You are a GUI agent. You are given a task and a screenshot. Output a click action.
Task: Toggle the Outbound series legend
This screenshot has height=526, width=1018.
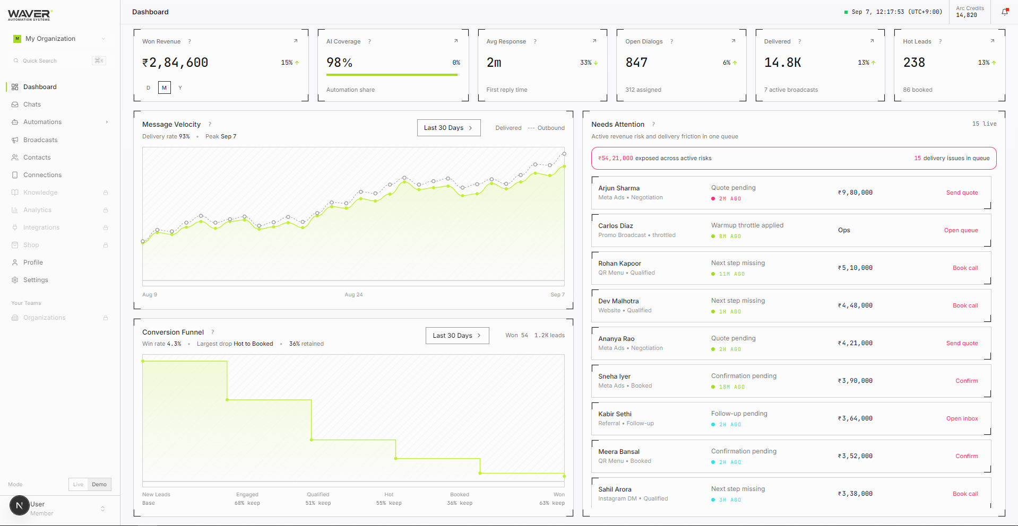click(546, 128)
